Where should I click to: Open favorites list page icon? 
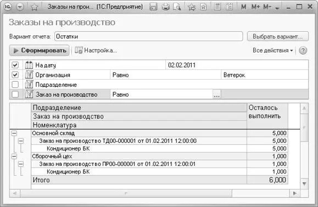coord(203,7)
